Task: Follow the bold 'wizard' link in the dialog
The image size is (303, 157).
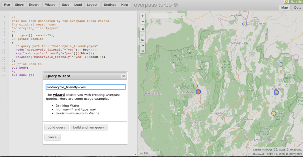Action: point(59,95)
